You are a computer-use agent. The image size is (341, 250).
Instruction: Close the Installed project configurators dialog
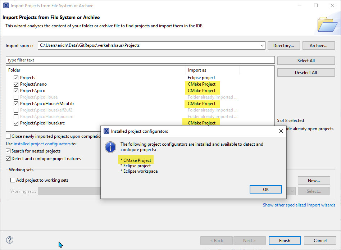(281, 131)
